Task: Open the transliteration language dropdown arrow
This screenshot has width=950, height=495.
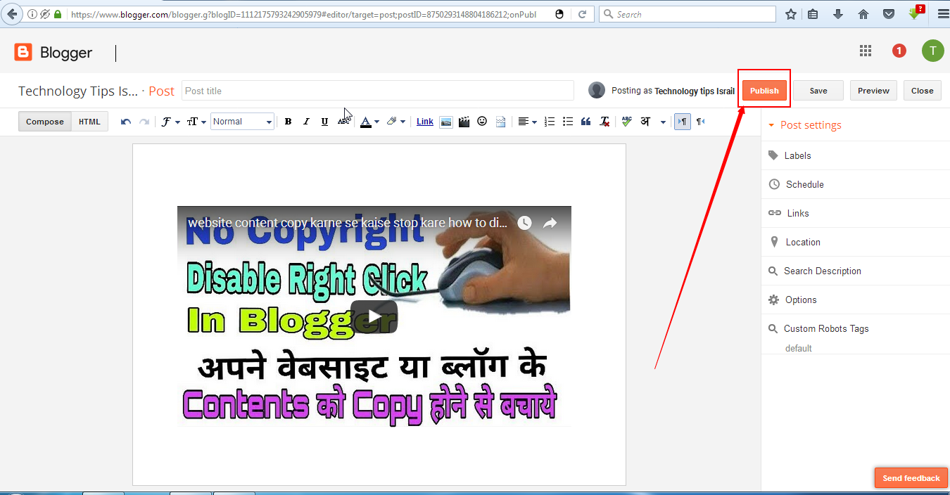Action: click(663, 122)
